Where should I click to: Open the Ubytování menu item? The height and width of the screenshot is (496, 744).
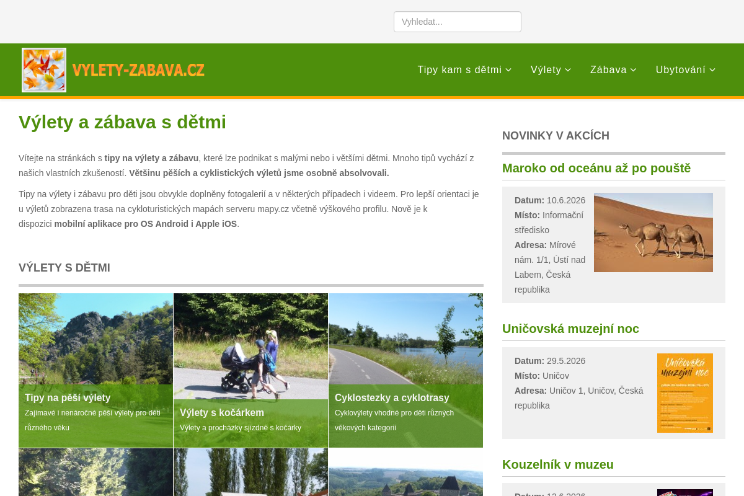coord(686,69)
